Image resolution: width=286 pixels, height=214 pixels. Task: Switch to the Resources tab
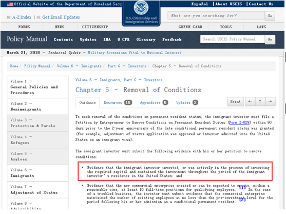tap(118, 102)
